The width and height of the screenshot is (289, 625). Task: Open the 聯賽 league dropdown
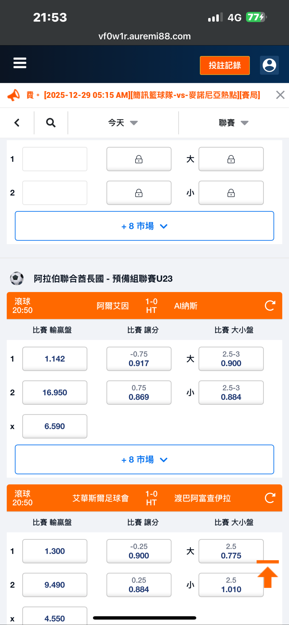pos(233,123)
